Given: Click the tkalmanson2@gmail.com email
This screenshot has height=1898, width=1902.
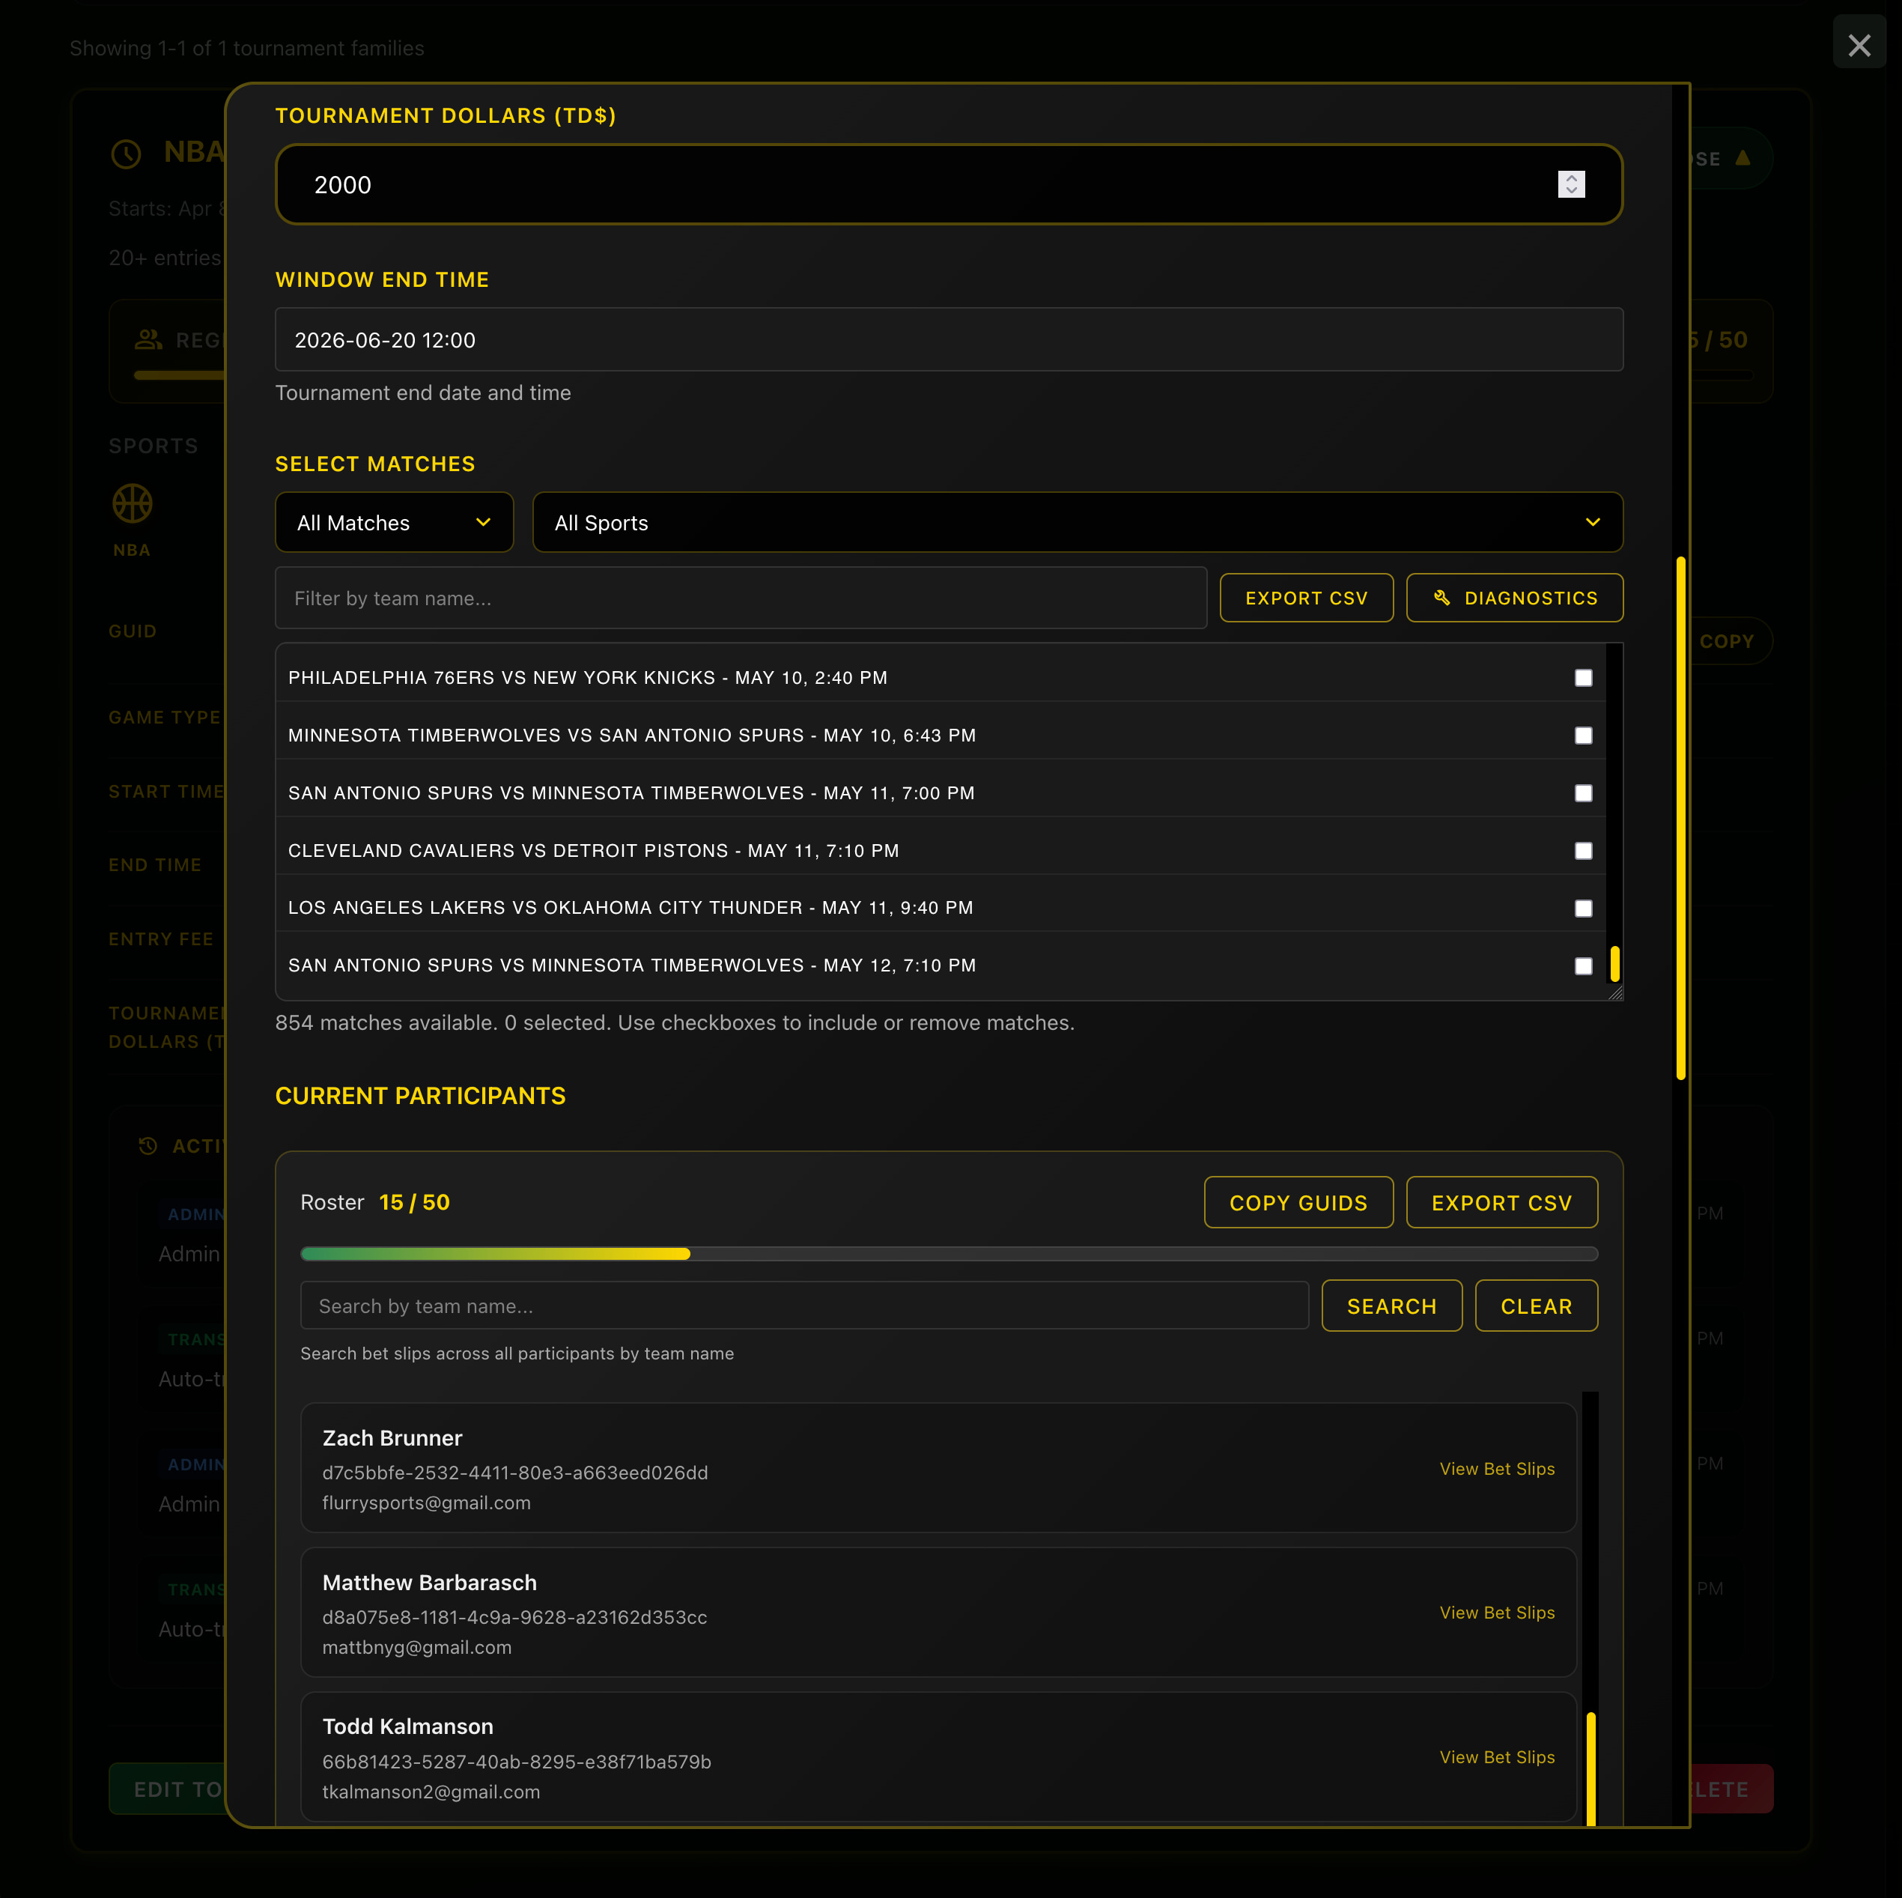Looking at the screenshot, I should pos(431,1792).
